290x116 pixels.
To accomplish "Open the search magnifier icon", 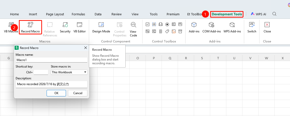I will pyautogui.click(x=274, y=14).
